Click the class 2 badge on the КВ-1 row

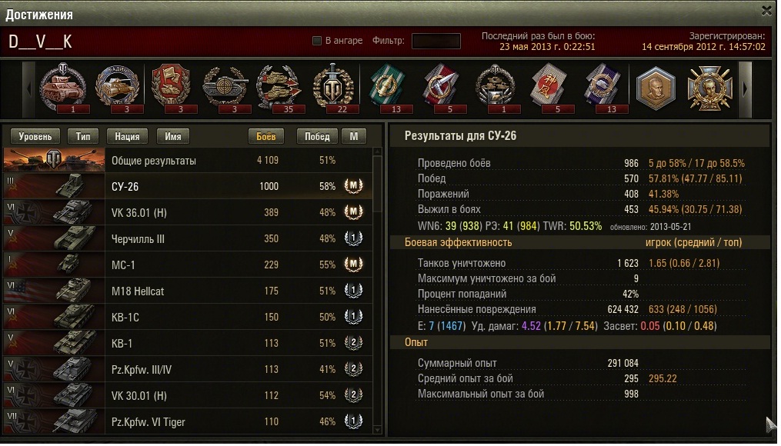(x=353, y=343)
